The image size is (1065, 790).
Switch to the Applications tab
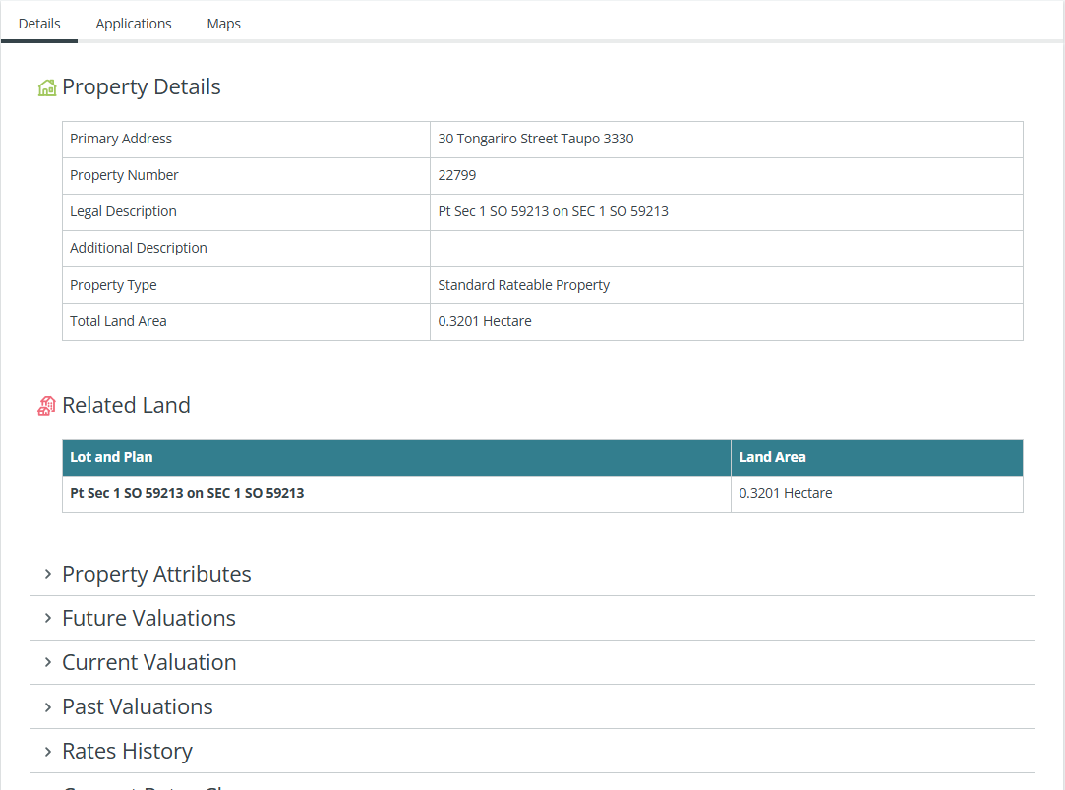pyautogui.click(x=134, y=24)
